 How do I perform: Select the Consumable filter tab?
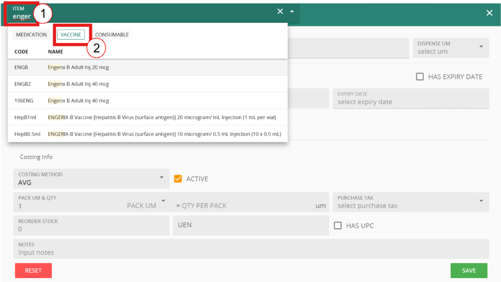(112, 35)
